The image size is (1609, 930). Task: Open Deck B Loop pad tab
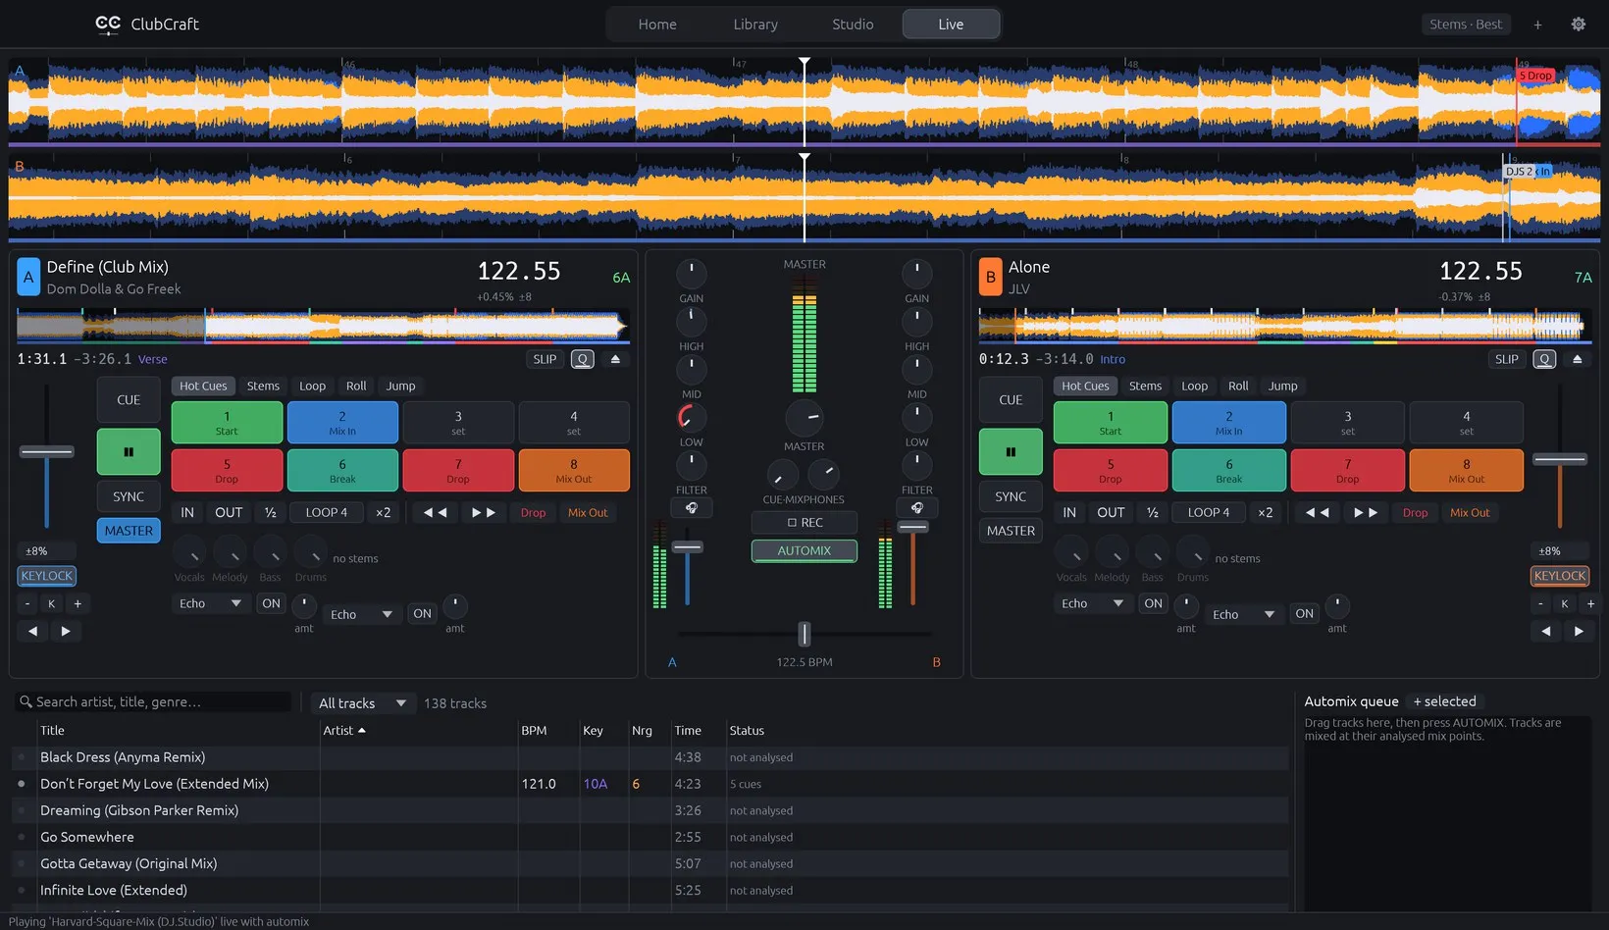point(1194,386)
